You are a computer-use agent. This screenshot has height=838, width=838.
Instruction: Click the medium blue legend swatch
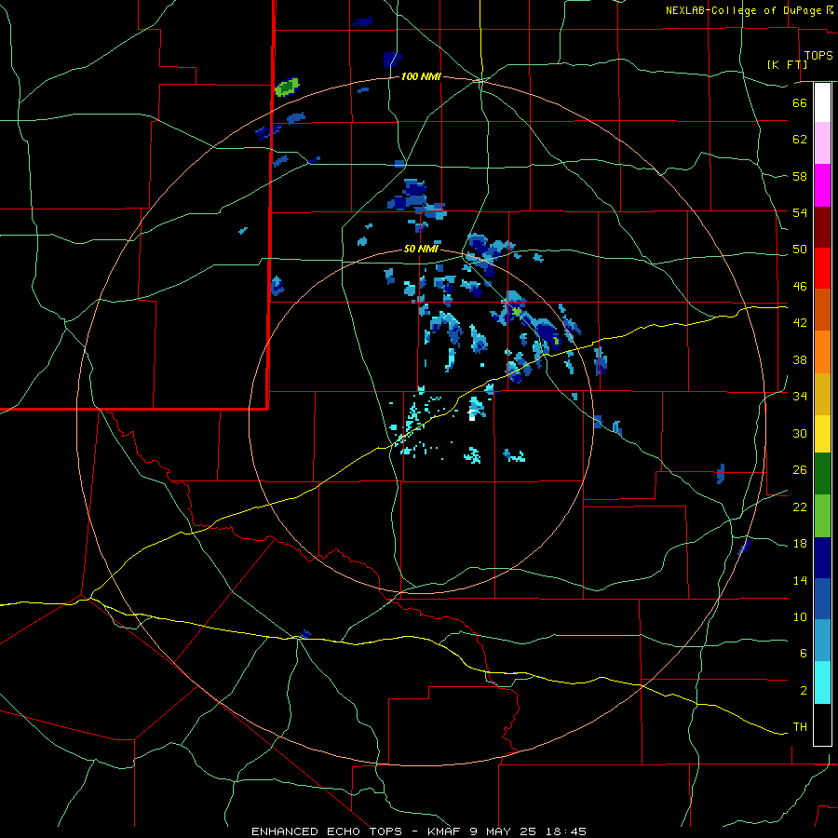pos(822,599)
